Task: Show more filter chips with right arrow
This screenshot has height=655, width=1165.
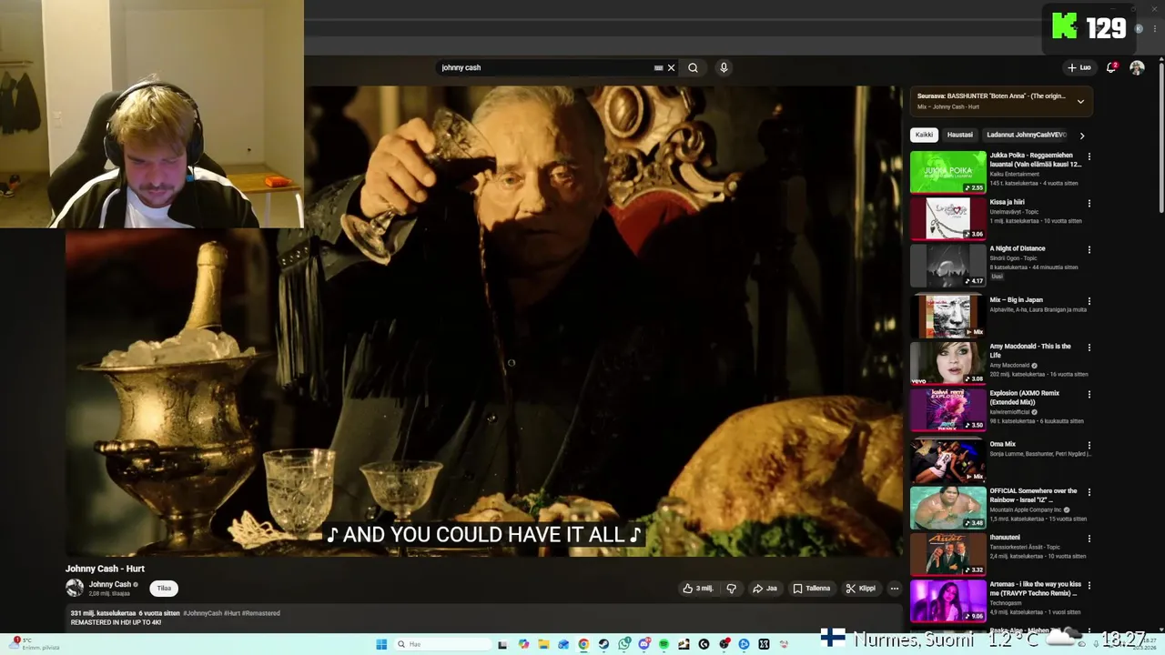Action: 1081,135
